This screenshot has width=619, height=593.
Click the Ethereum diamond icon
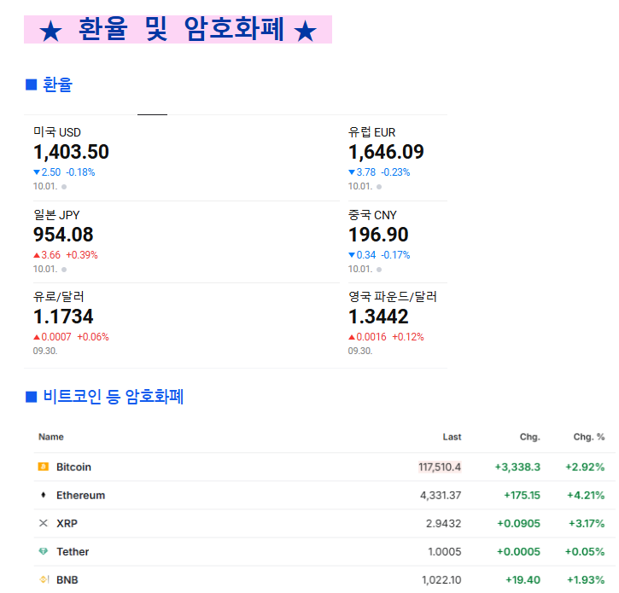coord(44,495)
